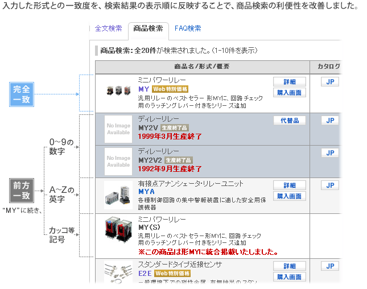Switch to the 全文検索 tab
This screenshot has width=367, height=289.
tap(108, 28)
